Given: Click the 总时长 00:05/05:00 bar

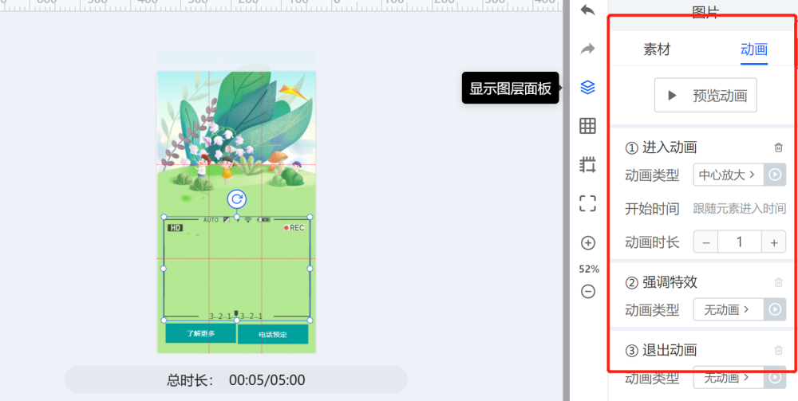Looking at the screenshot, I should coord(235,379).
